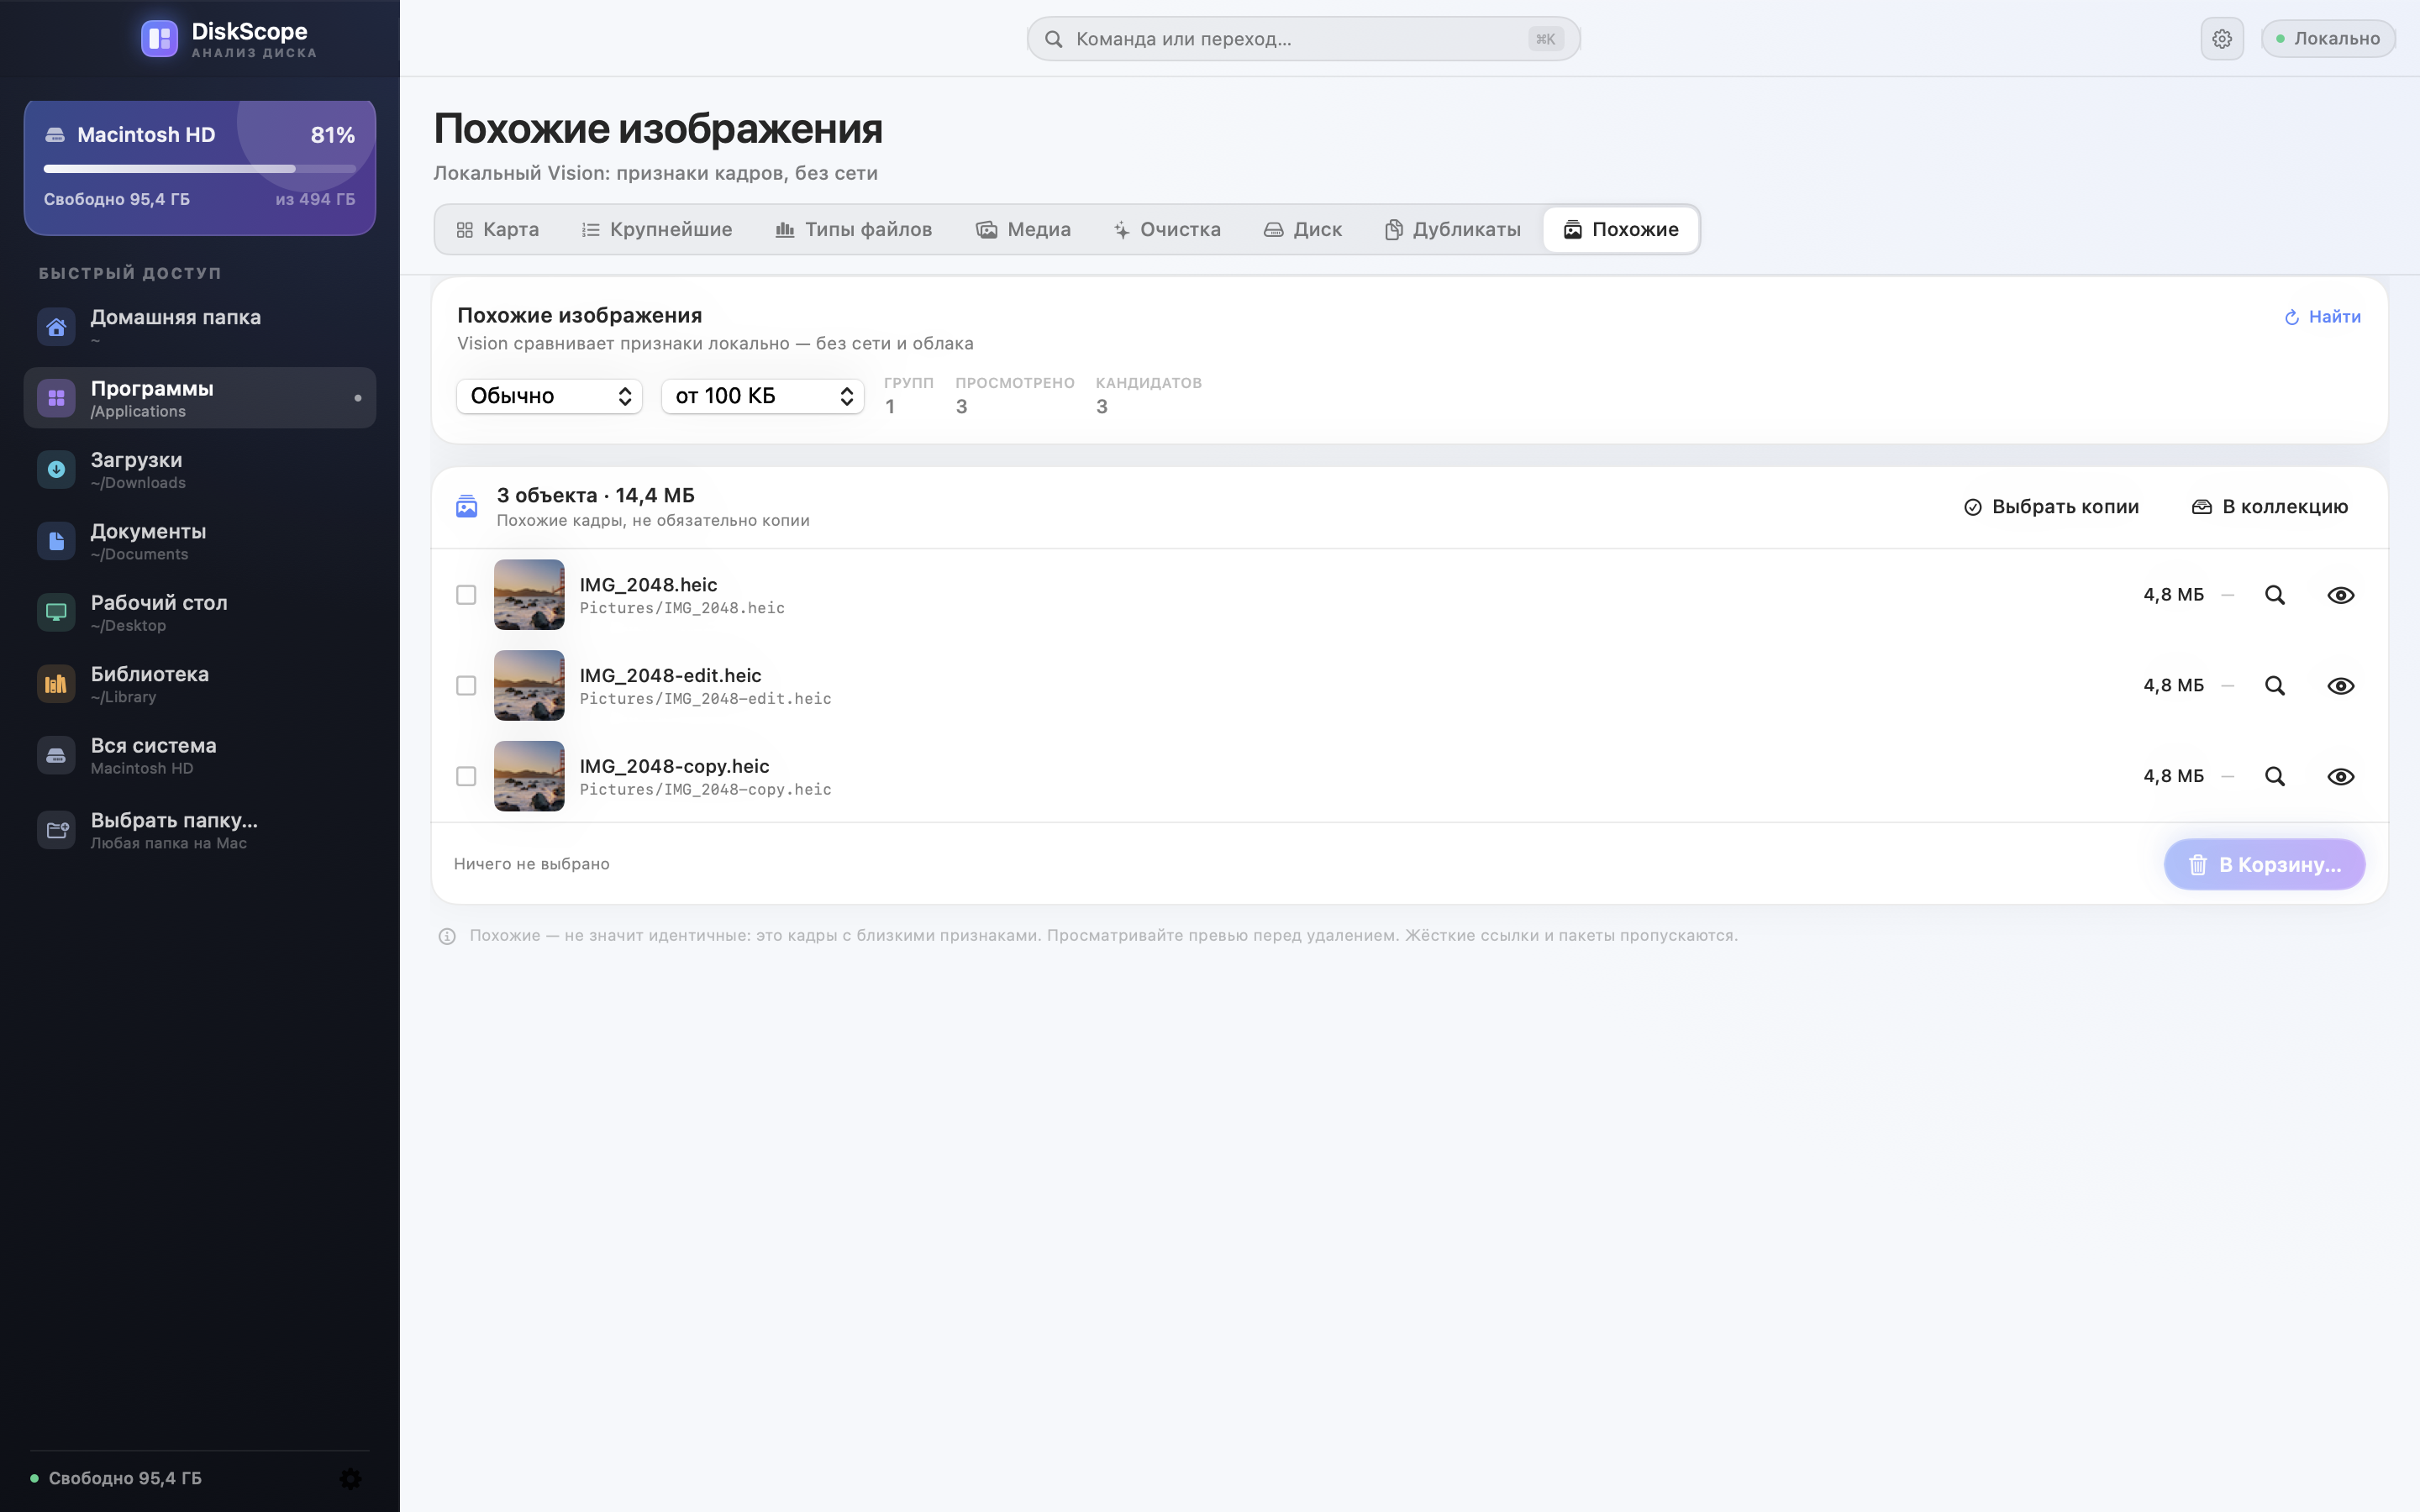
Task: Click the DiskScope logo icon
Action: [159, 39]
